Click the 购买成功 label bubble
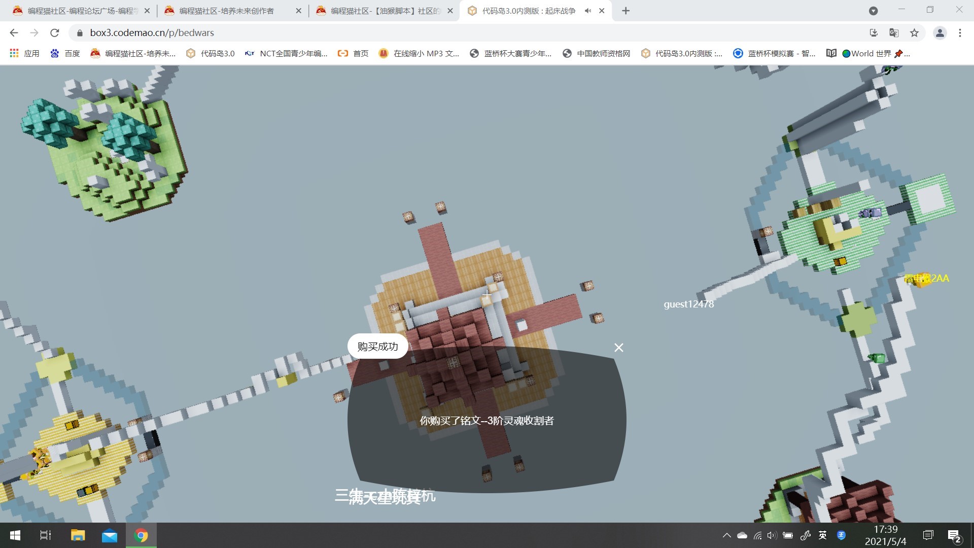The image size is (974, 548). click(x=378, y=347)
